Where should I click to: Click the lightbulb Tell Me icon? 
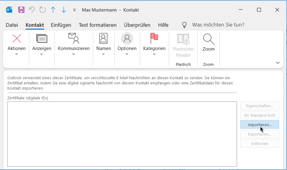click(184, 25)
